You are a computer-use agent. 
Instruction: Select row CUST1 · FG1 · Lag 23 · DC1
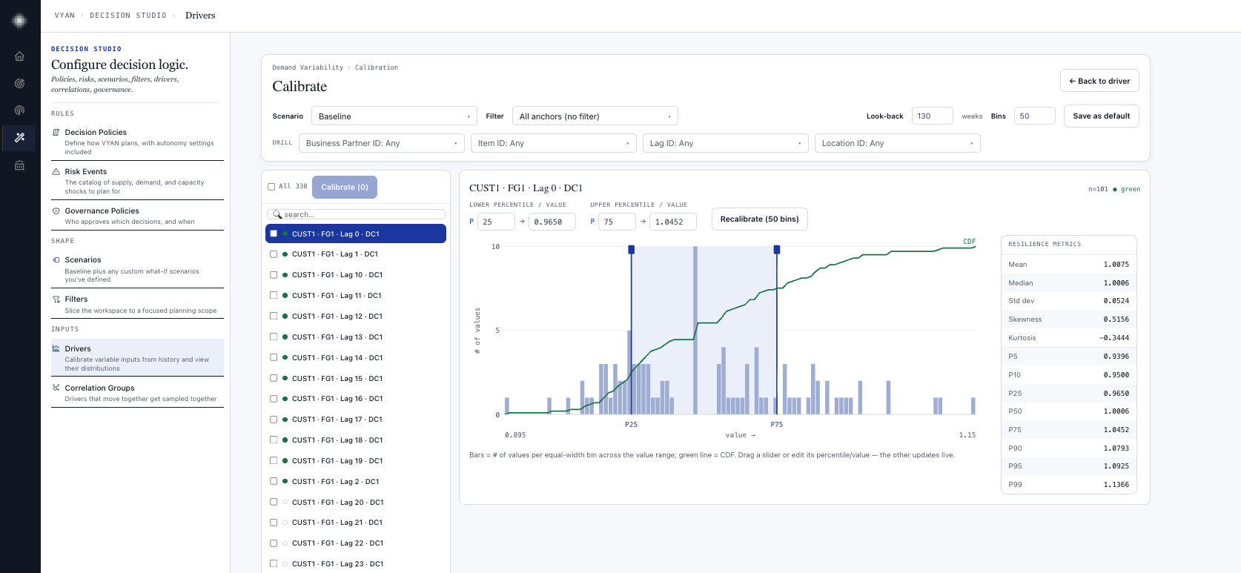tap(356, 563)
